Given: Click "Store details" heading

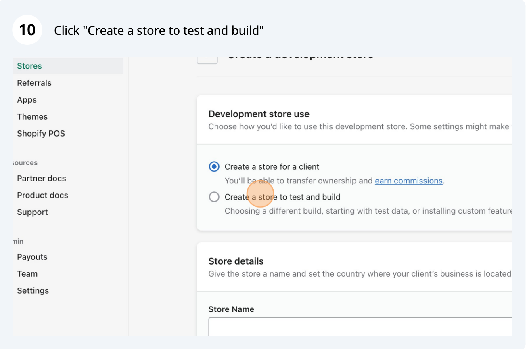Looking at the screenshot, I should click(x=236, y=261).
